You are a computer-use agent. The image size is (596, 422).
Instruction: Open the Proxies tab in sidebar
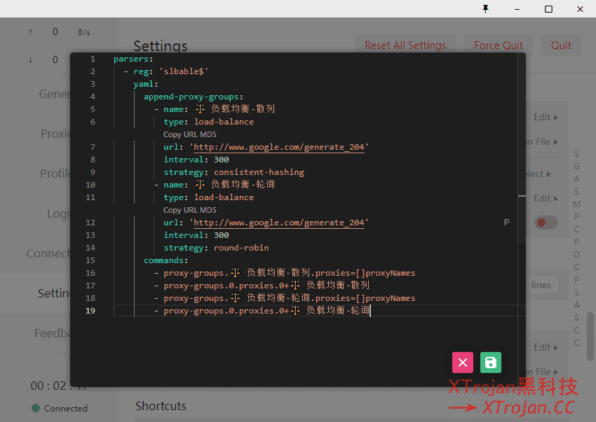coord(55,134)
